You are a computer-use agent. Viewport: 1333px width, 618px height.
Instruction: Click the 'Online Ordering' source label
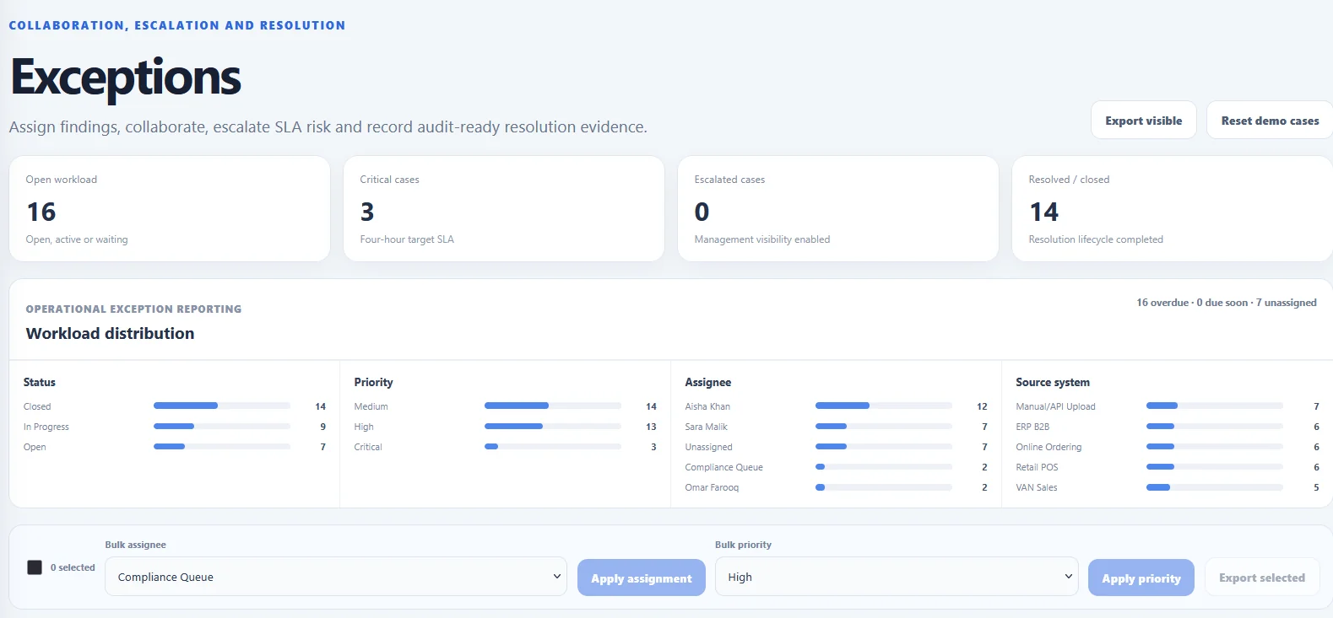point(1049,447)
